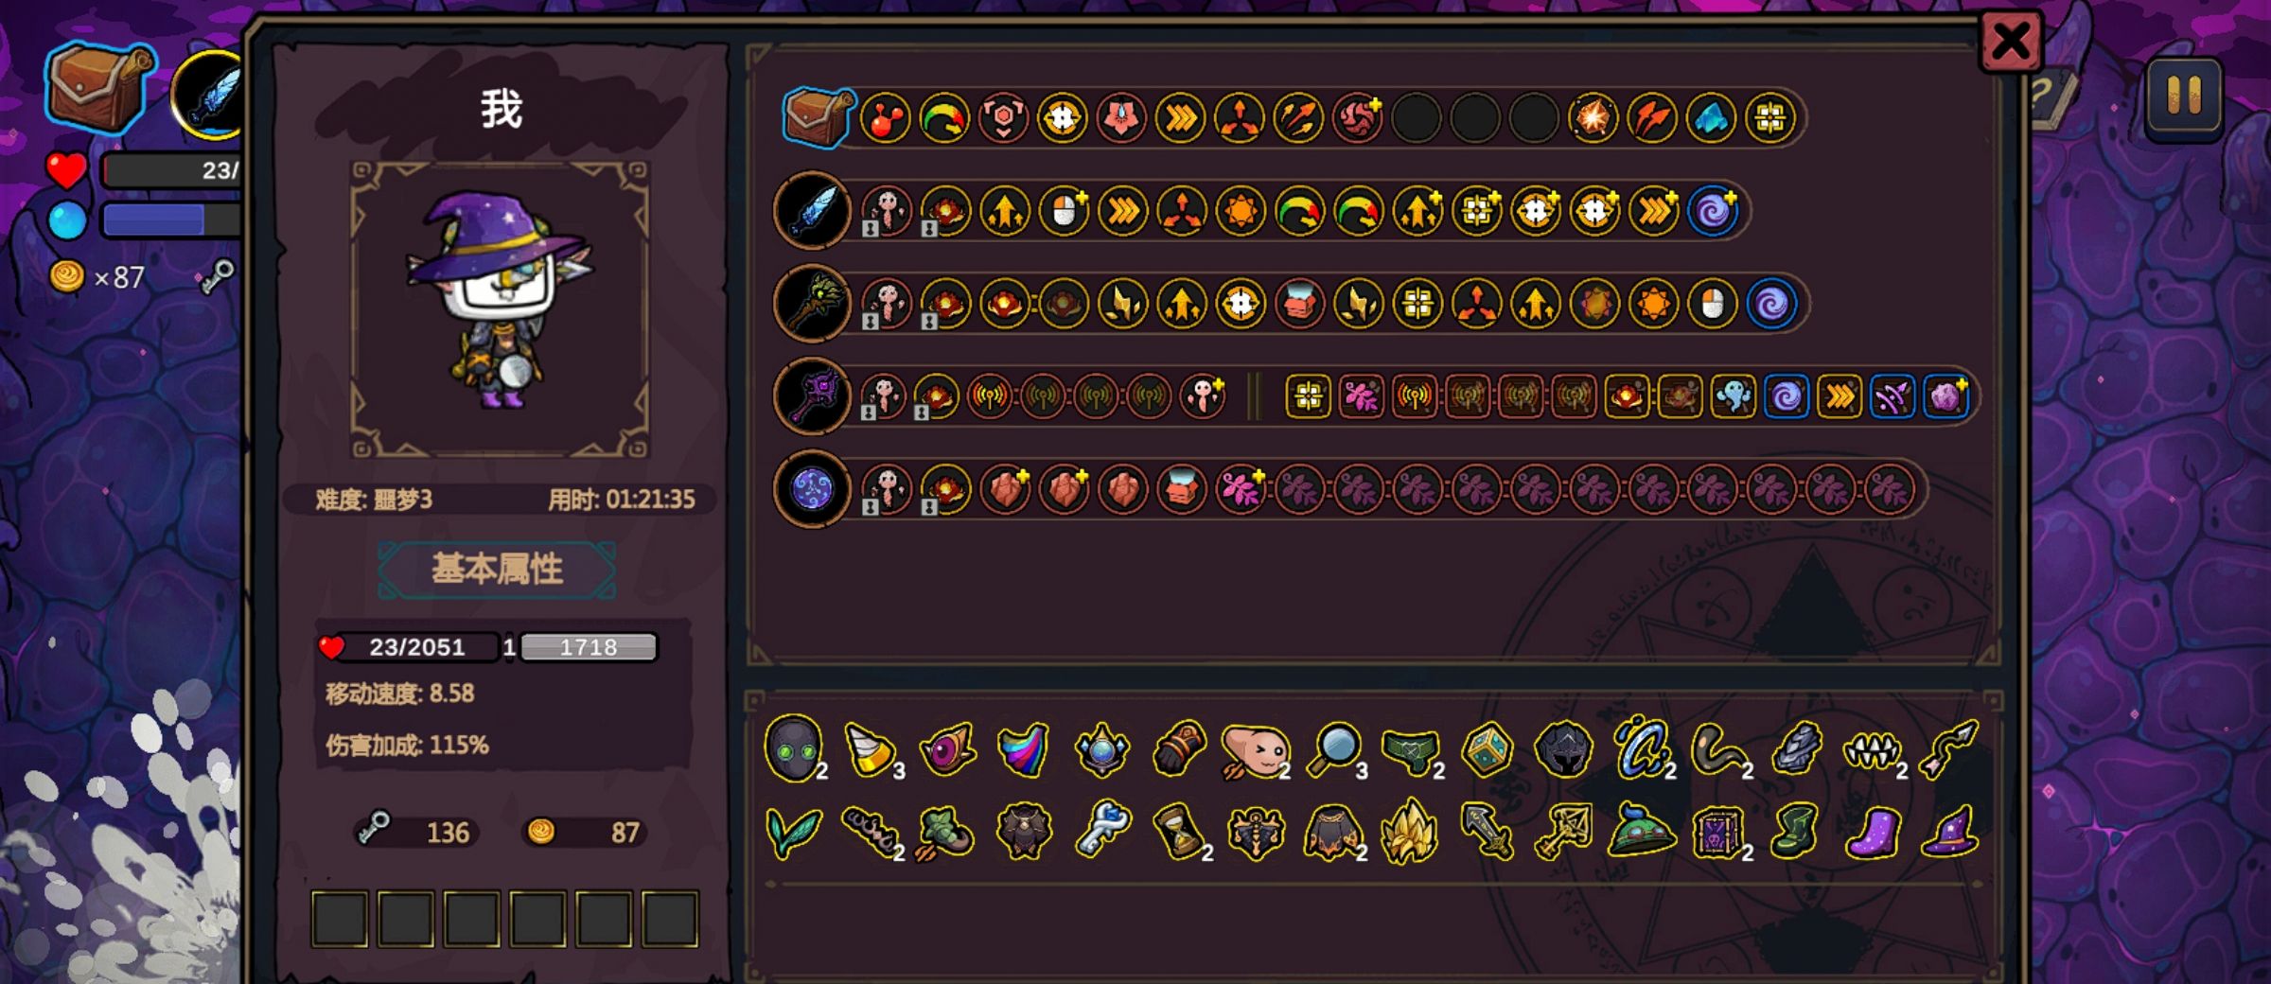Click the backpack icon in spell inventory row
The width and height of the screenshot is (2271, 984).
tap(818, 117)
